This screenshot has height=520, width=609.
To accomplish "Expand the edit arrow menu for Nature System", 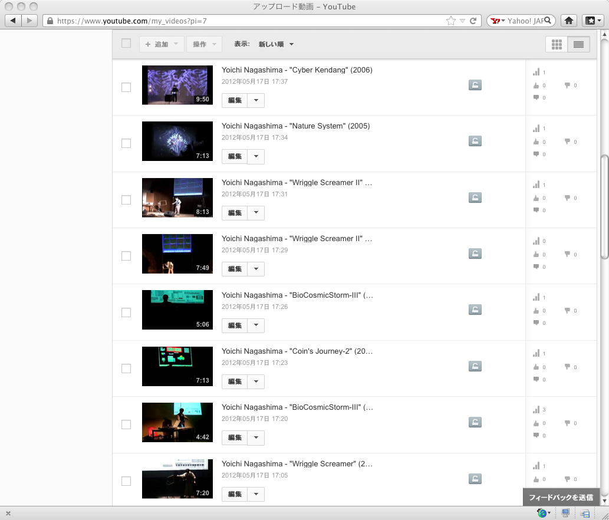I will 256,156.
